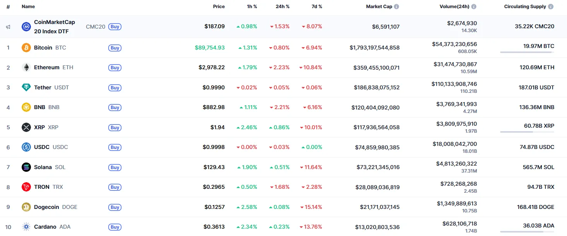
Task: Click the USDC coin logo
Action: [x=26, y=147]
